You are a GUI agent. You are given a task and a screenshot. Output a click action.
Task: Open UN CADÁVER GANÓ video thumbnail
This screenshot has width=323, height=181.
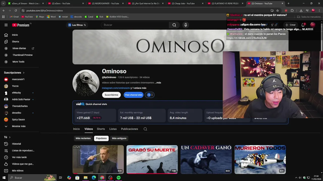pos(206,159)
